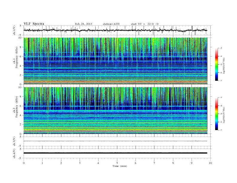Click time axis tick label "2"

61,163
